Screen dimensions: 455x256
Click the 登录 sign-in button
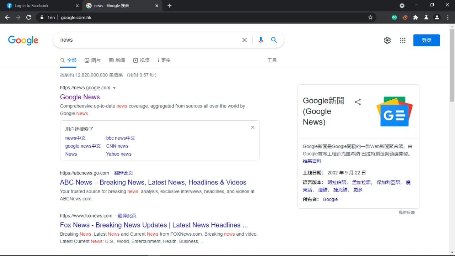pos(427,40)
